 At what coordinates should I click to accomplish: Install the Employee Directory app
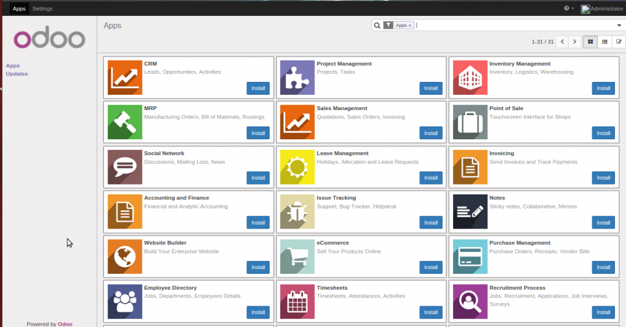tap(258, 312)
